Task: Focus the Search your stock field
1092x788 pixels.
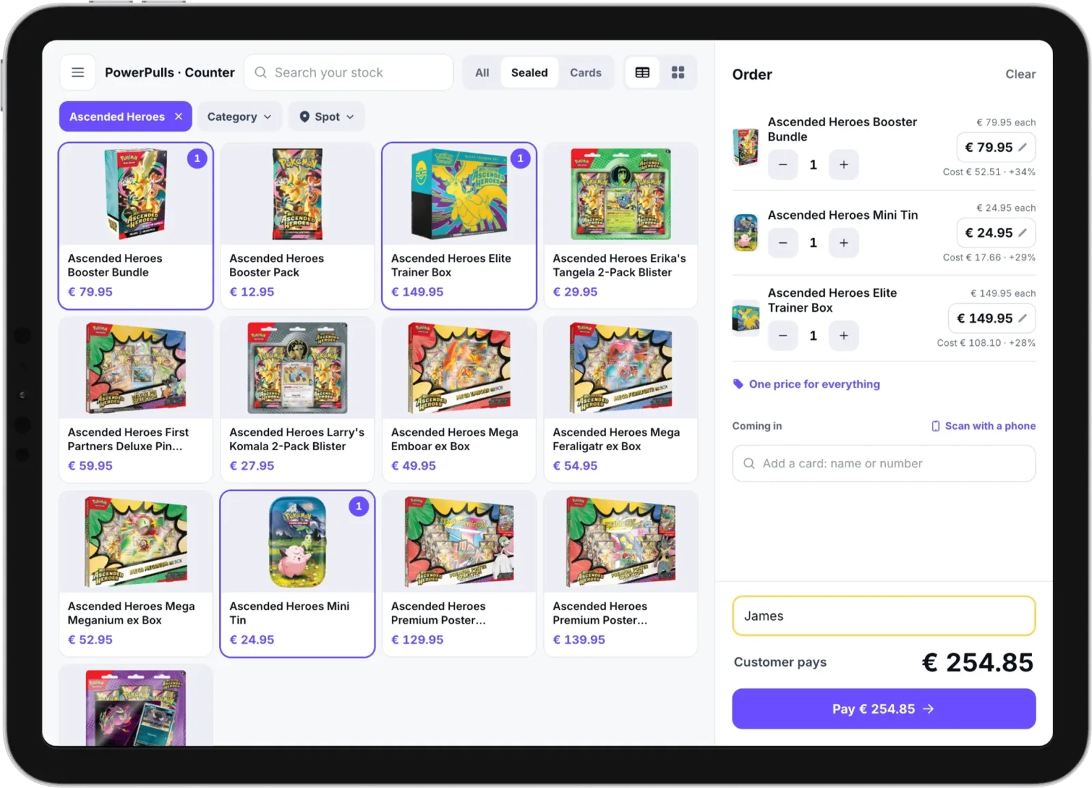Action: click(x=349, y=72)
